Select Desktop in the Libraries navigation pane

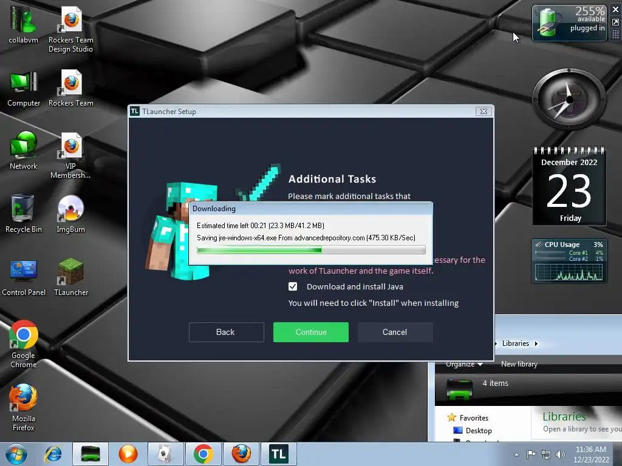tap(479, 430)
